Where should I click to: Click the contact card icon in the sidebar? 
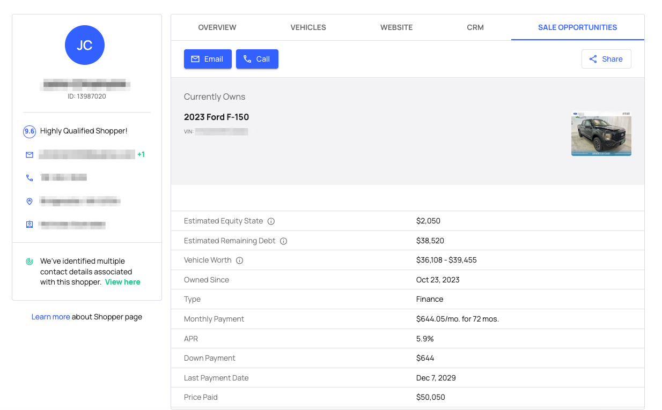coord(30,224)
